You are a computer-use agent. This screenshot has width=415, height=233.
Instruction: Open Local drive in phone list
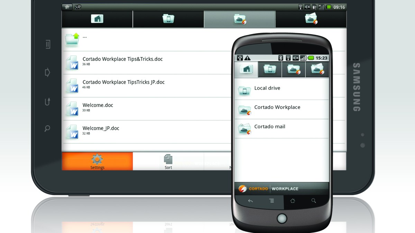coord(267,89)
